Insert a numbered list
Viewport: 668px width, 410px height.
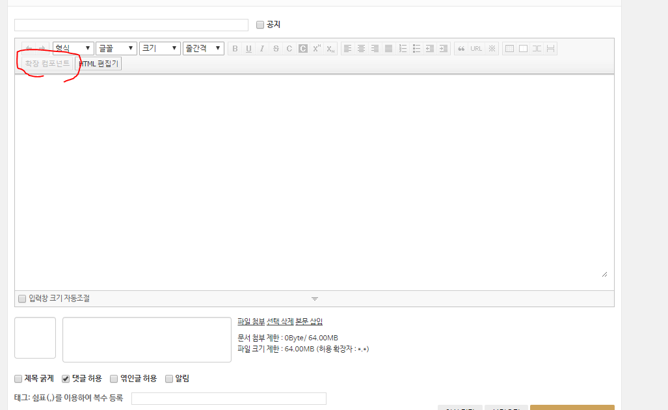pyautogui.click(x=403, y=48)
